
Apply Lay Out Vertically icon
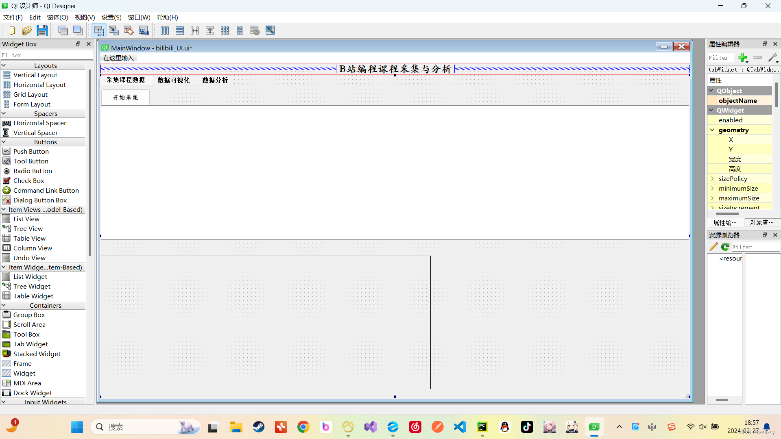click(x=180, y=30)
